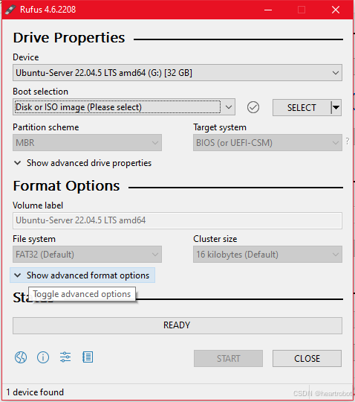Open the Device dropdown
The image size is (355, 402).
[177, 72]
